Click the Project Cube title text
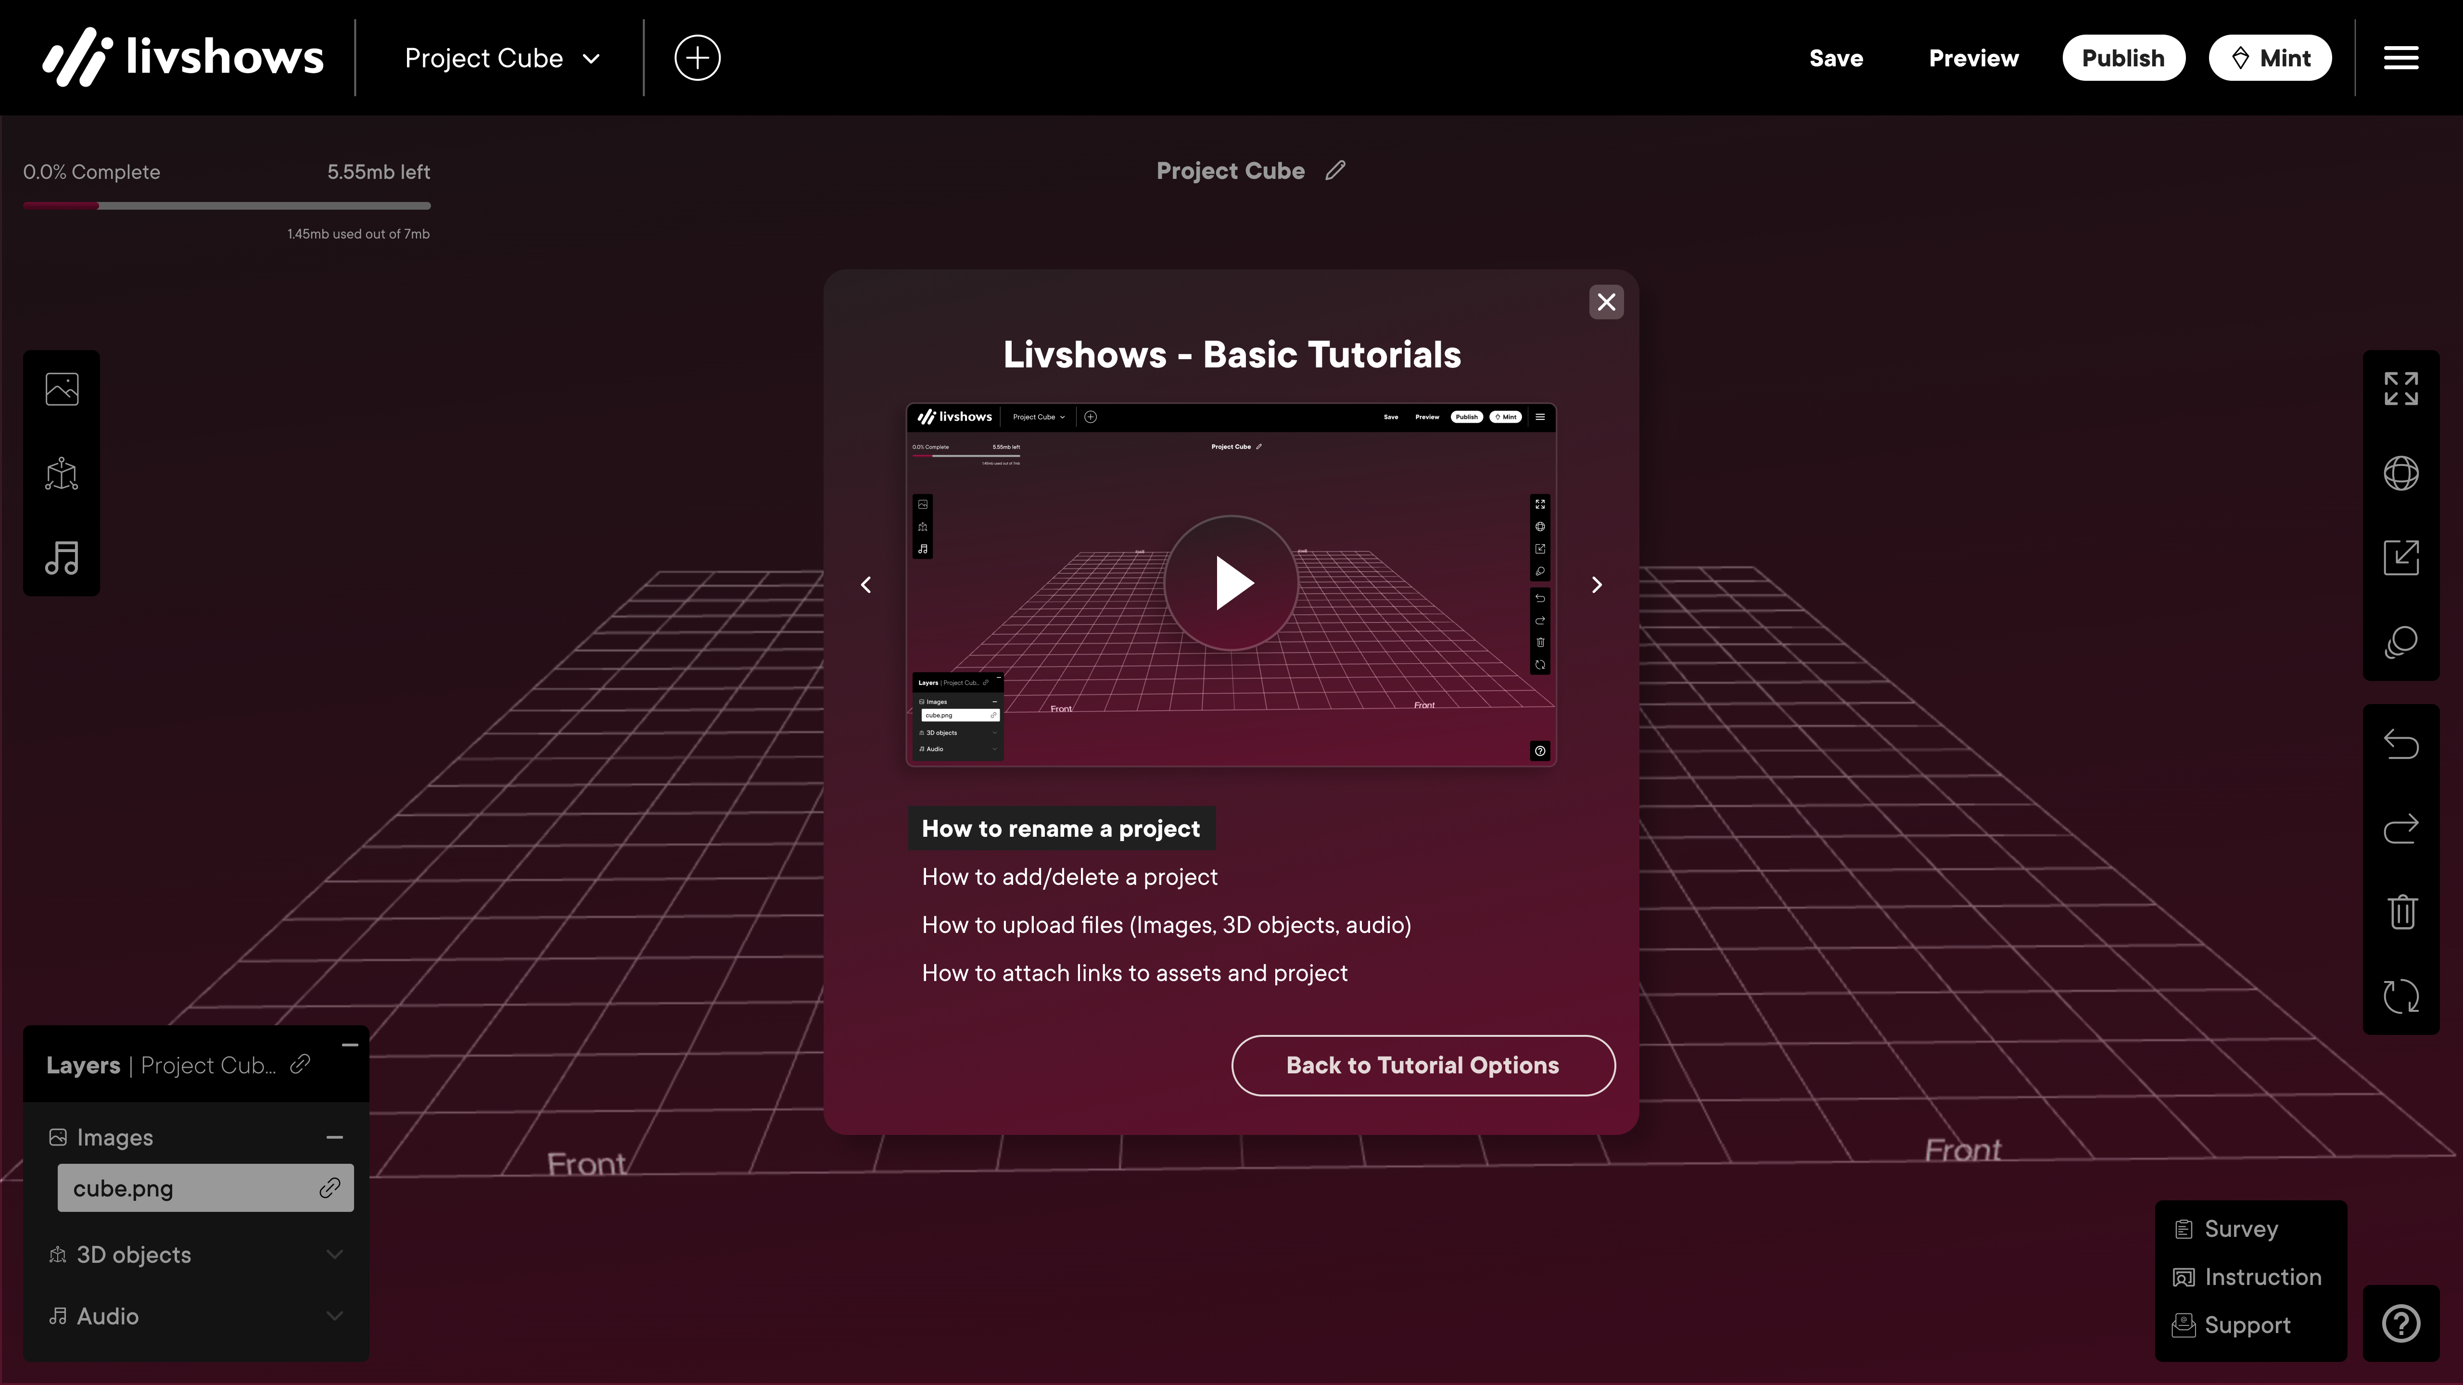The height and width of the screenshot is (1385, 2463). (1231, 170)
